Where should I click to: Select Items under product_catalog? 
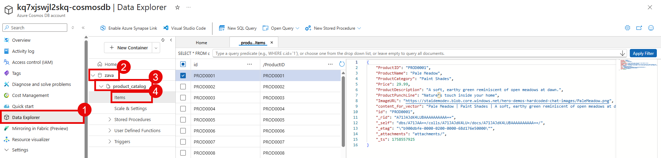click(120, 98)
